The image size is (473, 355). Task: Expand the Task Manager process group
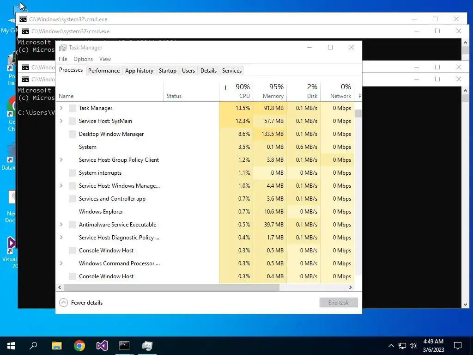61,108
